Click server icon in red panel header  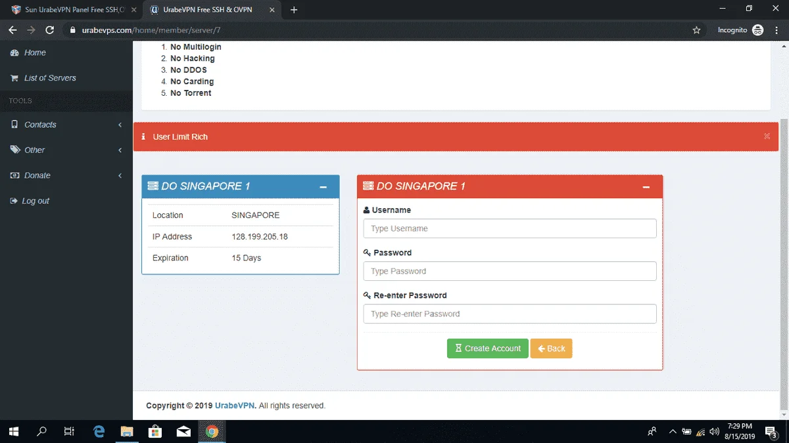coord(368,186)
